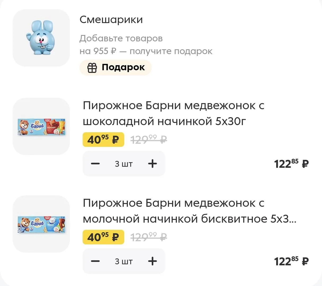This screenshot has height=286, width=322.
Task: Open chocolate Барни product thumbnail
Action: coord(41,126)
